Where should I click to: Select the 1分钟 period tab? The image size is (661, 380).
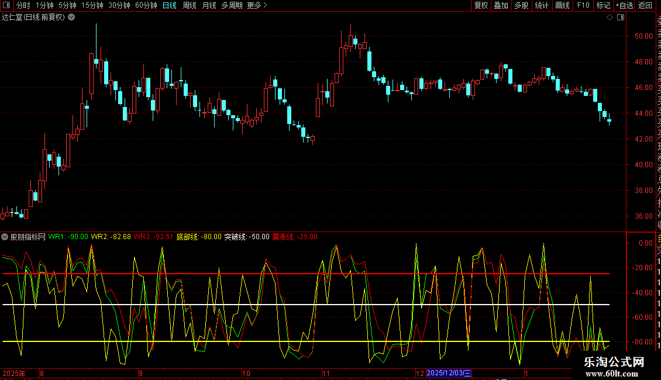click(x=44, y=5)
